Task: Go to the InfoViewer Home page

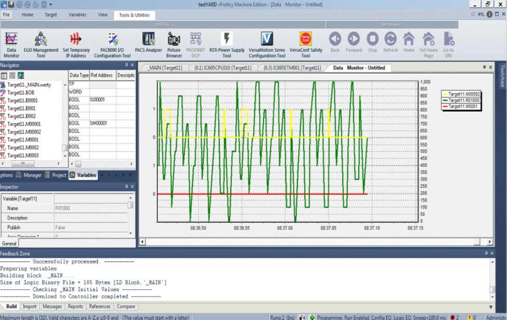Action: 409,42
